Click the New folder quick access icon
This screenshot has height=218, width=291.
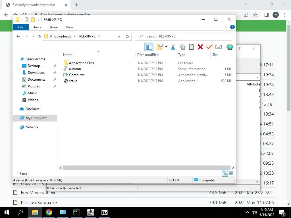[33, 20]
